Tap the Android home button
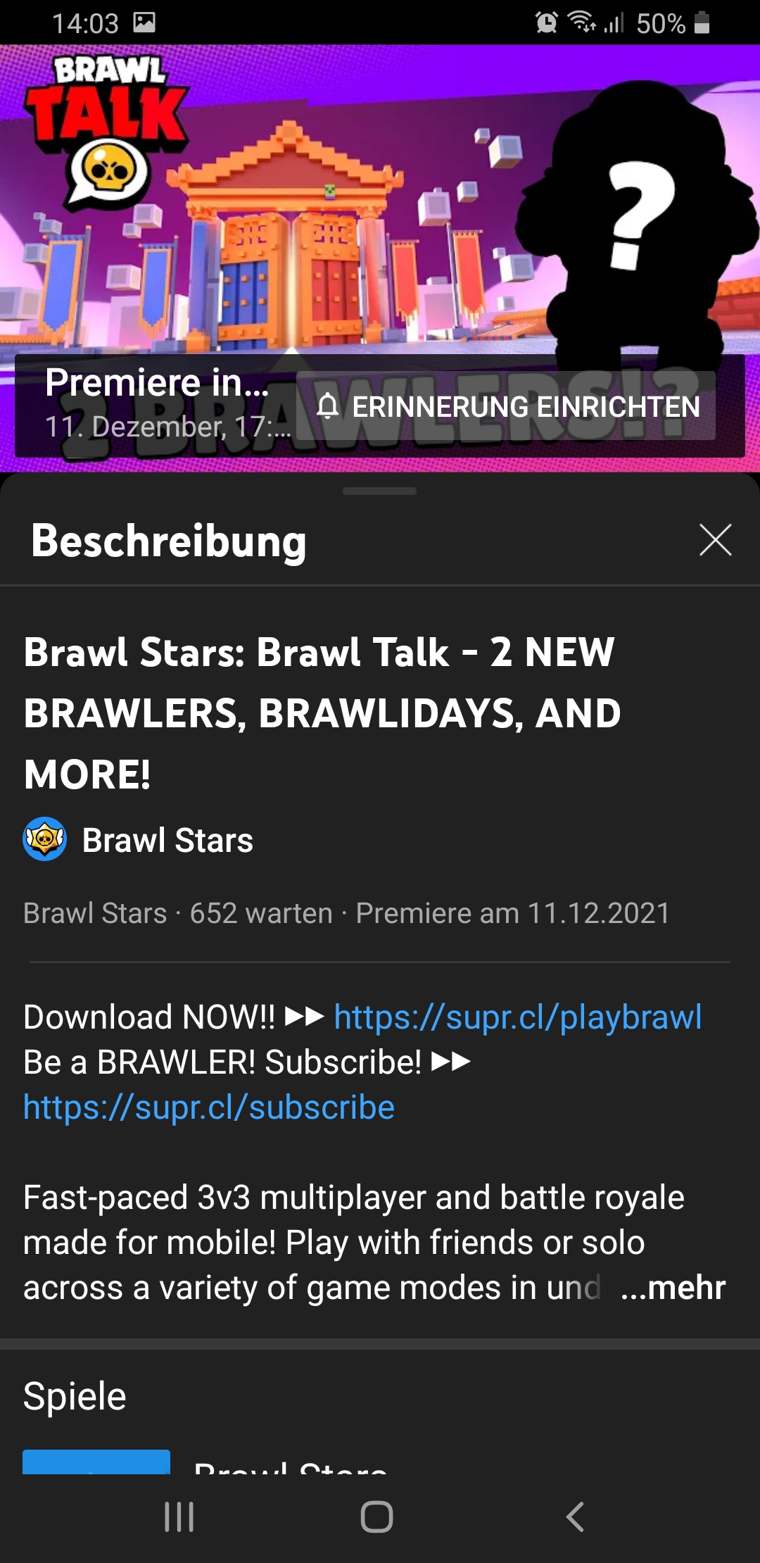This screenshot has height=1563, width=760. [376, 1517]
